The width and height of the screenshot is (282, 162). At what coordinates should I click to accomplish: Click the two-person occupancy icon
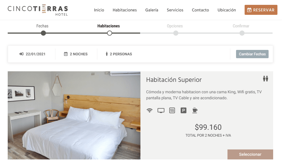(265, 78)
